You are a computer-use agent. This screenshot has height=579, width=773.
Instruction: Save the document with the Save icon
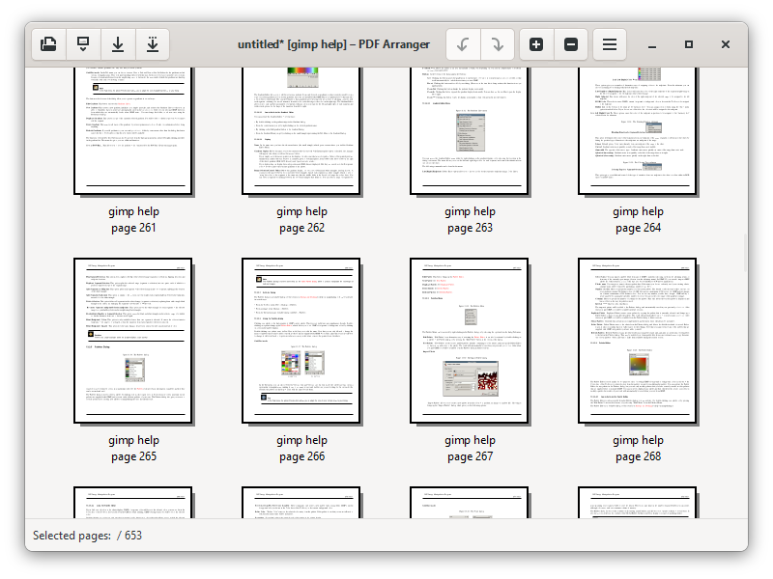click(118, 44)
